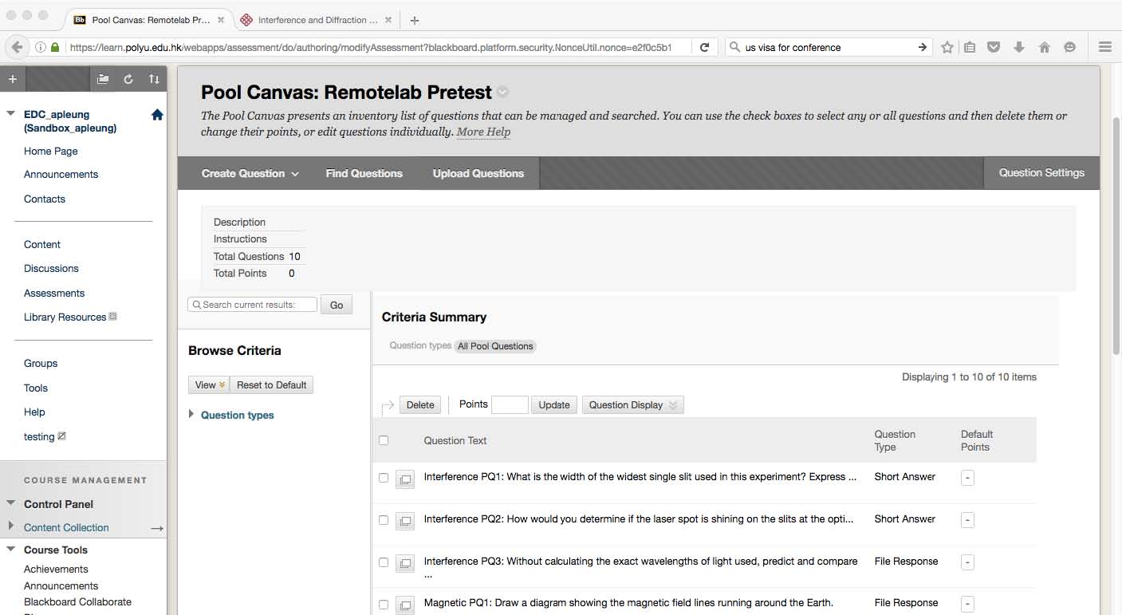Click default points value for Interference PQ2
The image size is (1122, 615).
[x=967, y=520]
